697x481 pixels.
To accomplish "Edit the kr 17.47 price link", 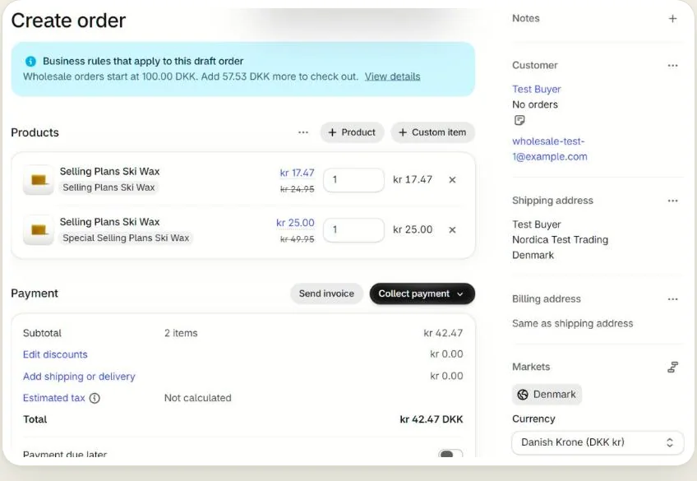I will click(x=297, y=173).
